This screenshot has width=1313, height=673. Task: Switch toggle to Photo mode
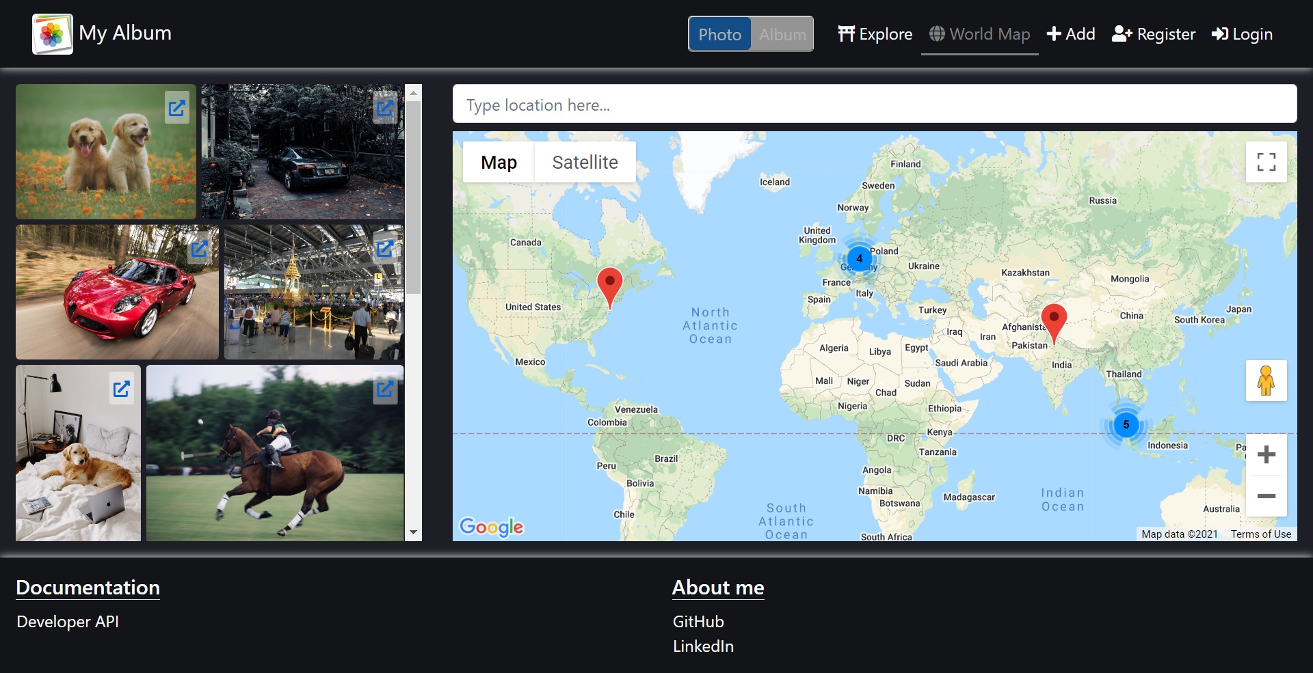719,34
